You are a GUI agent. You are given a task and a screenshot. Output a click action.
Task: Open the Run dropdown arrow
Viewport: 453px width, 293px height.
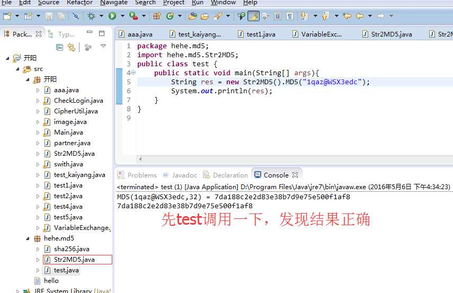tap(122, 16)
